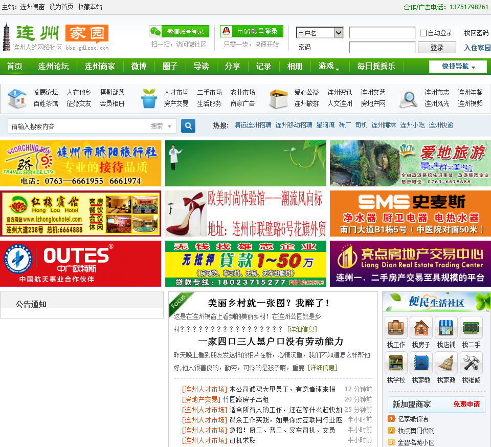Open the 亮点房地产交易中心 banner
This screenshot has width=491, height=447.
click(x=410, y=264)
